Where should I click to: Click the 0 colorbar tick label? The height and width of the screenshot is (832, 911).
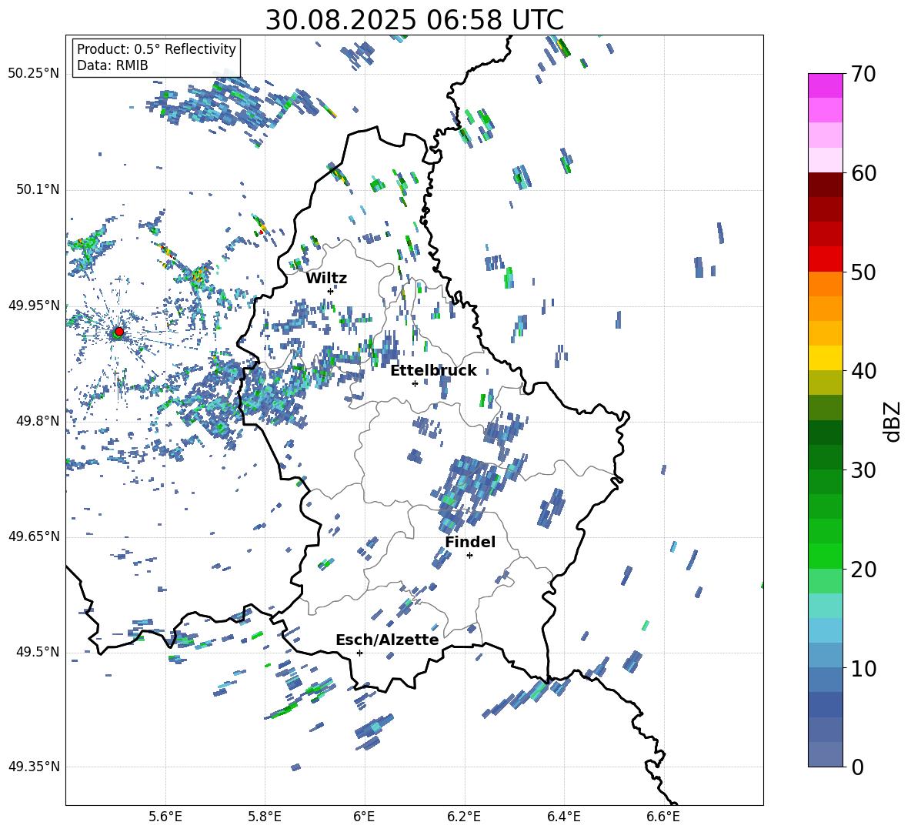857,767
